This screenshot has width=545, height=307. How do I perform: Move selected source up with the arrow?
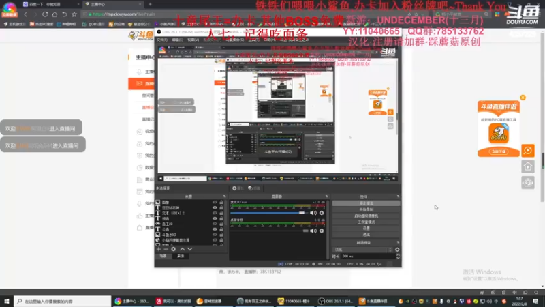point(182,249)
